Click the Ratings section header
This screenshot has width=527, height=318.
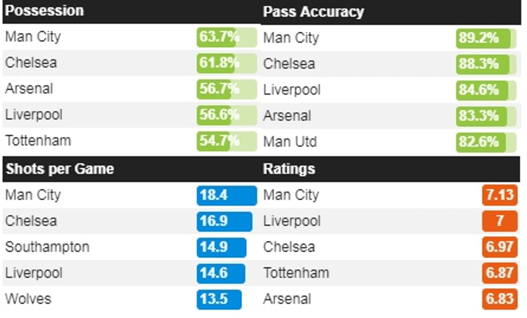289,169
